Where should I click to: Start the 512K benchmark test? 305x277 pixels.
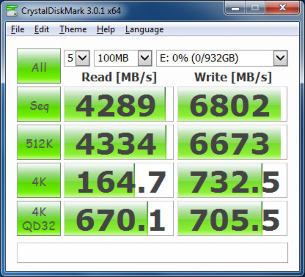click(39, 142)
